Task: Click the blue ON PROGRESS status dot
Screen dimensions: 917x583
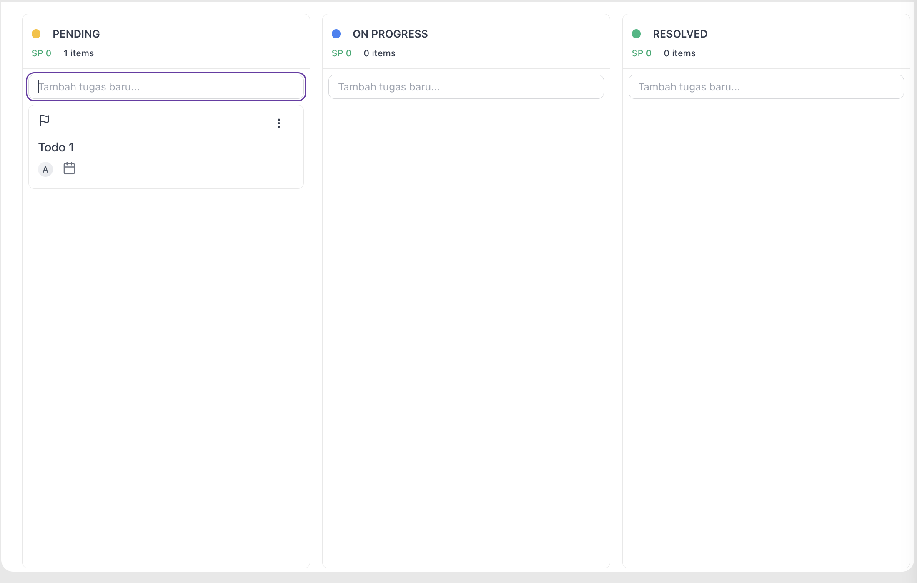Action: point(336,34)
